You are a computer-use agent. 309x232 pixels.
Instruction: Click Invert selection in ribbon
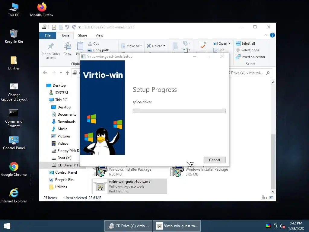(250, 57)
